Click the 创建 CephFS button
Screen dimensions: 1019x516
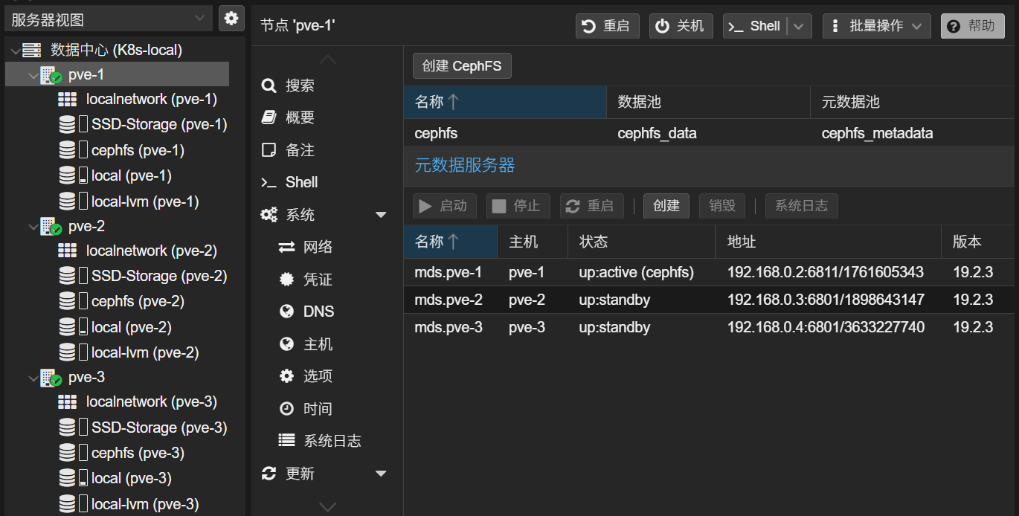pos(461,65)
